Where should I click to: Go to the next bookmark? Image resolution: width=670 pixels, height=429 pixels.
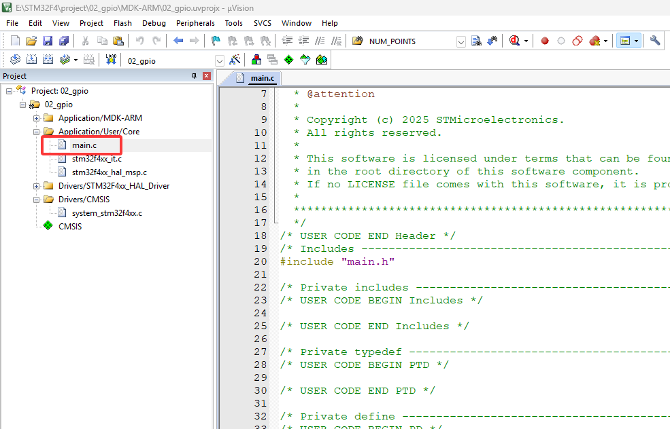[x=249, y=41]
